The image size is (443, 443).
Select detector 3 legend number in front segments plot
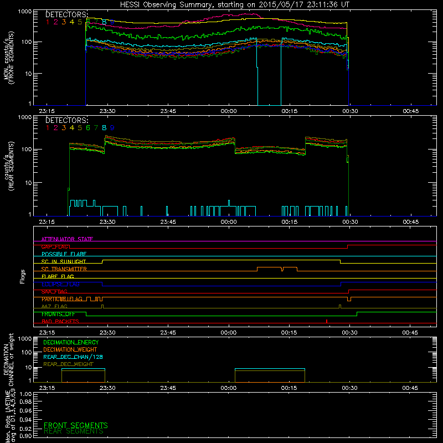[64, 22]
